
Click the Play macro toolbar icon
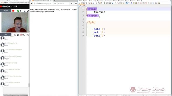click(151, 3)
